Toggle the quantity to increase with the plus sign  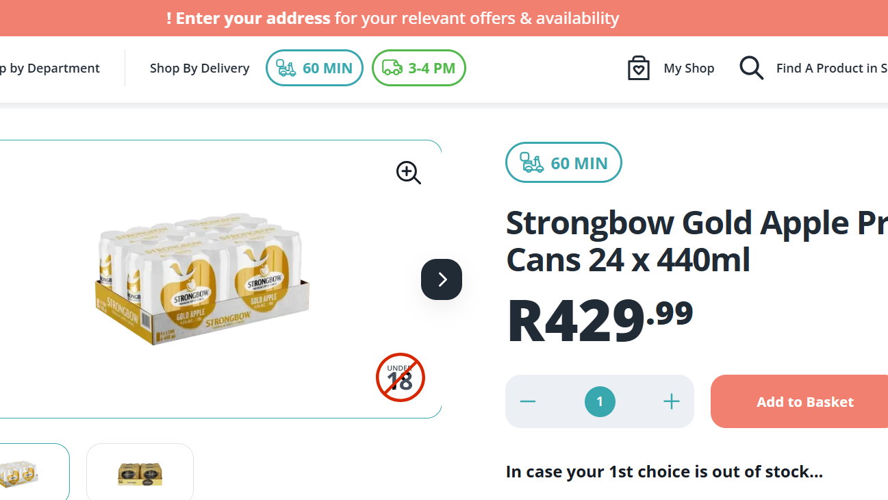coord(671,401)
